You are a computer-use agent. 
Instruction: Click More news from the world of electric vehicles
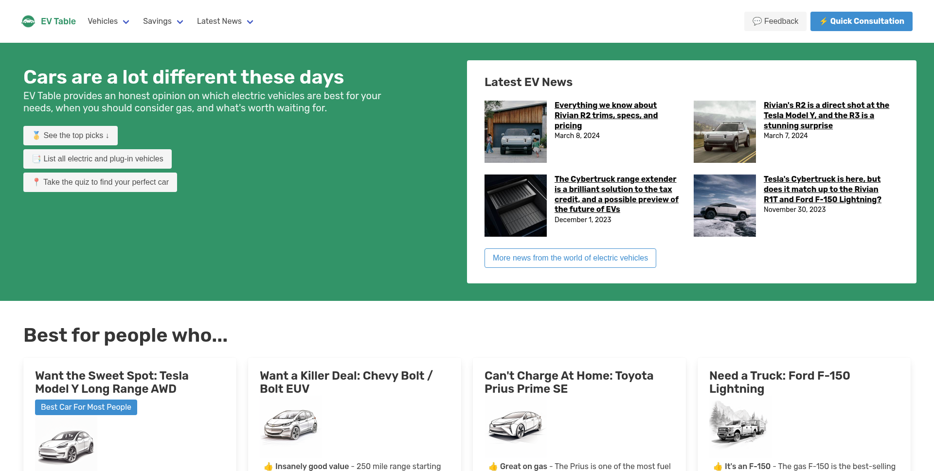click(x=570, y=258)
